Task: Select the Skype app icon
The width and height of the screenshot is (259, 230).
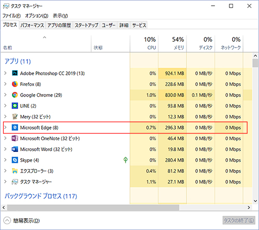Action: pyautogui.click(x=15, y=160)
